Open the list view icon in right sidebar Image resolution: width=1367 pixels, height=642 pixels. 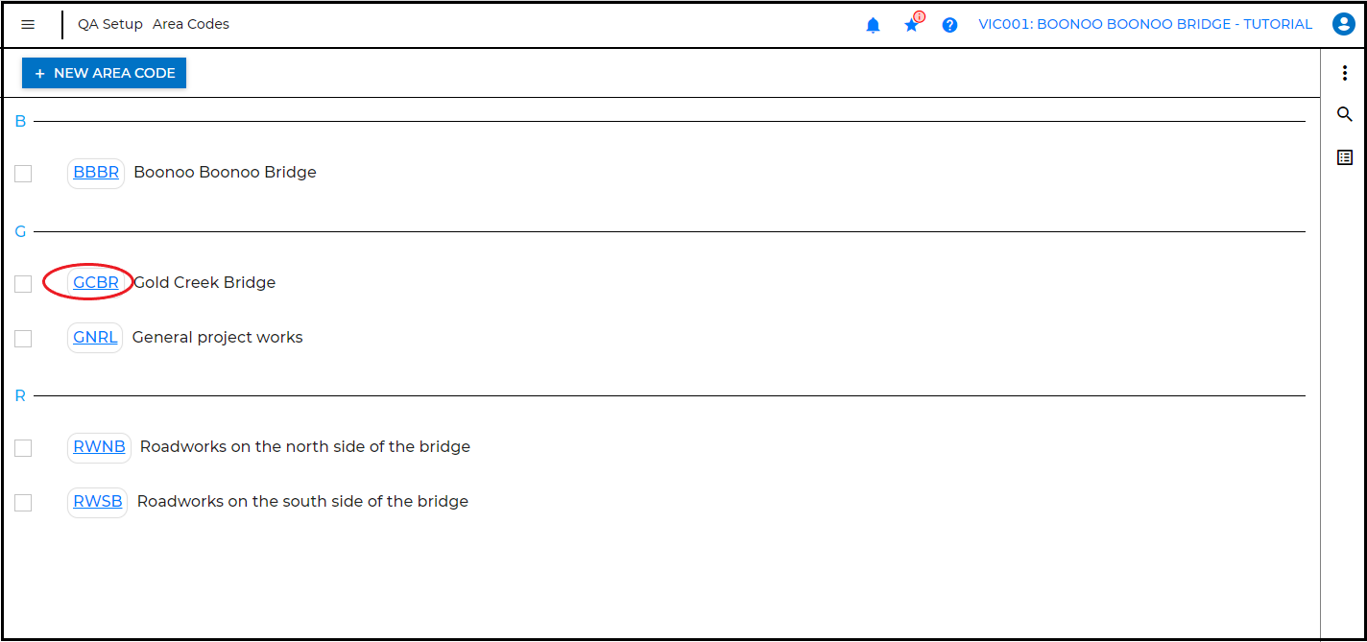[1344, 157]
